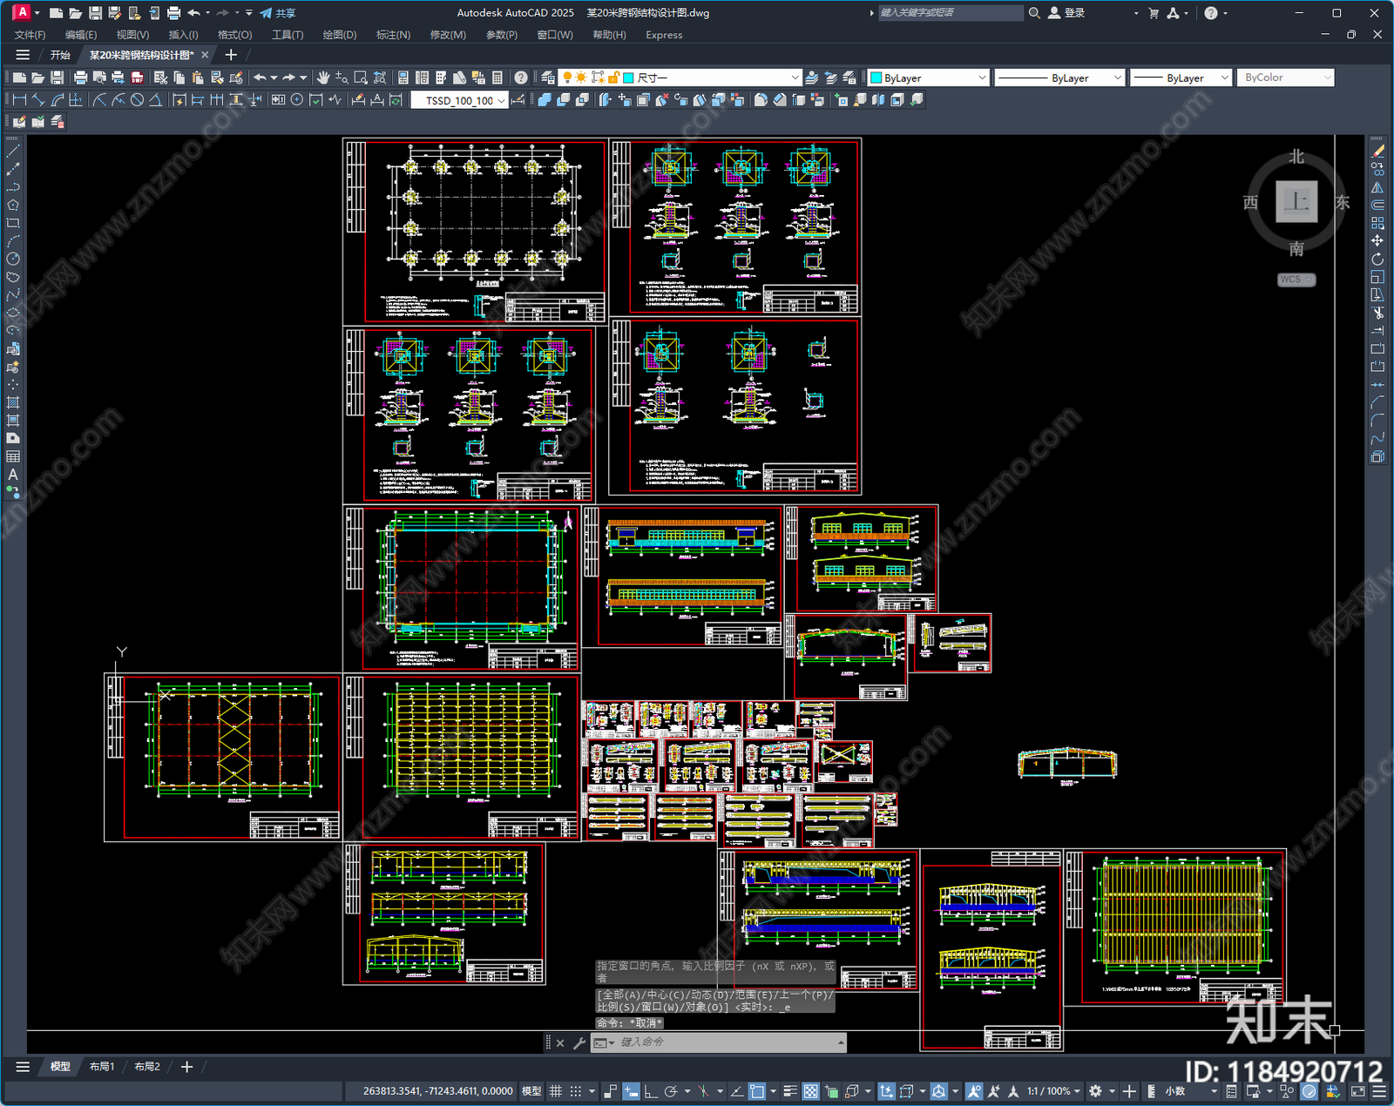Toggle polar tracking in status bar
Image resolution: width=1394 pixels, height=1106 pixels.
tap(671, 1091)
